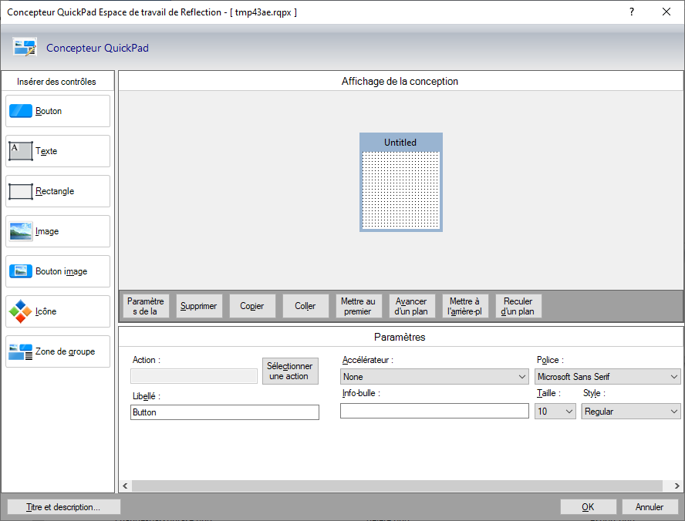Viewport: 685px width, 521px height.
Task: Click the horizontal scrollbar track
Action: (x=397, y=486)
